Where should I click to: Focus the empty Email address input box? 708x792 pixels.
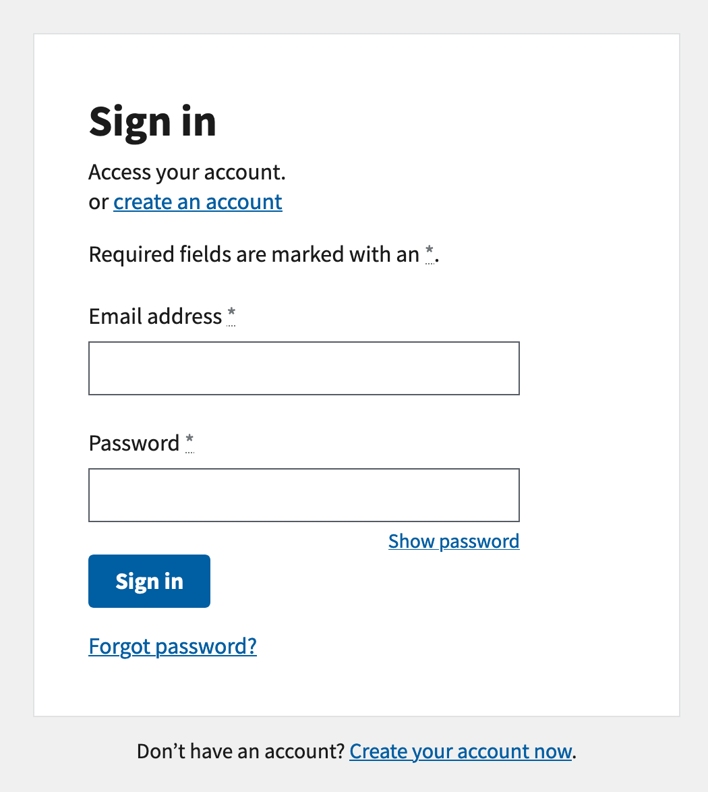pos(303,368)
